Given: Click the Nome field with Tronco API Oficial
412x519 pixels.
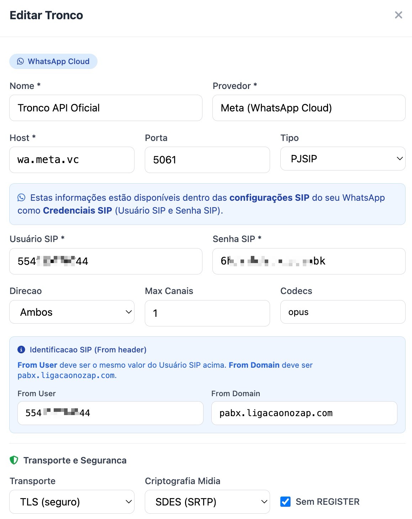Looking at the screenshot, I should (x=106, y=108).
